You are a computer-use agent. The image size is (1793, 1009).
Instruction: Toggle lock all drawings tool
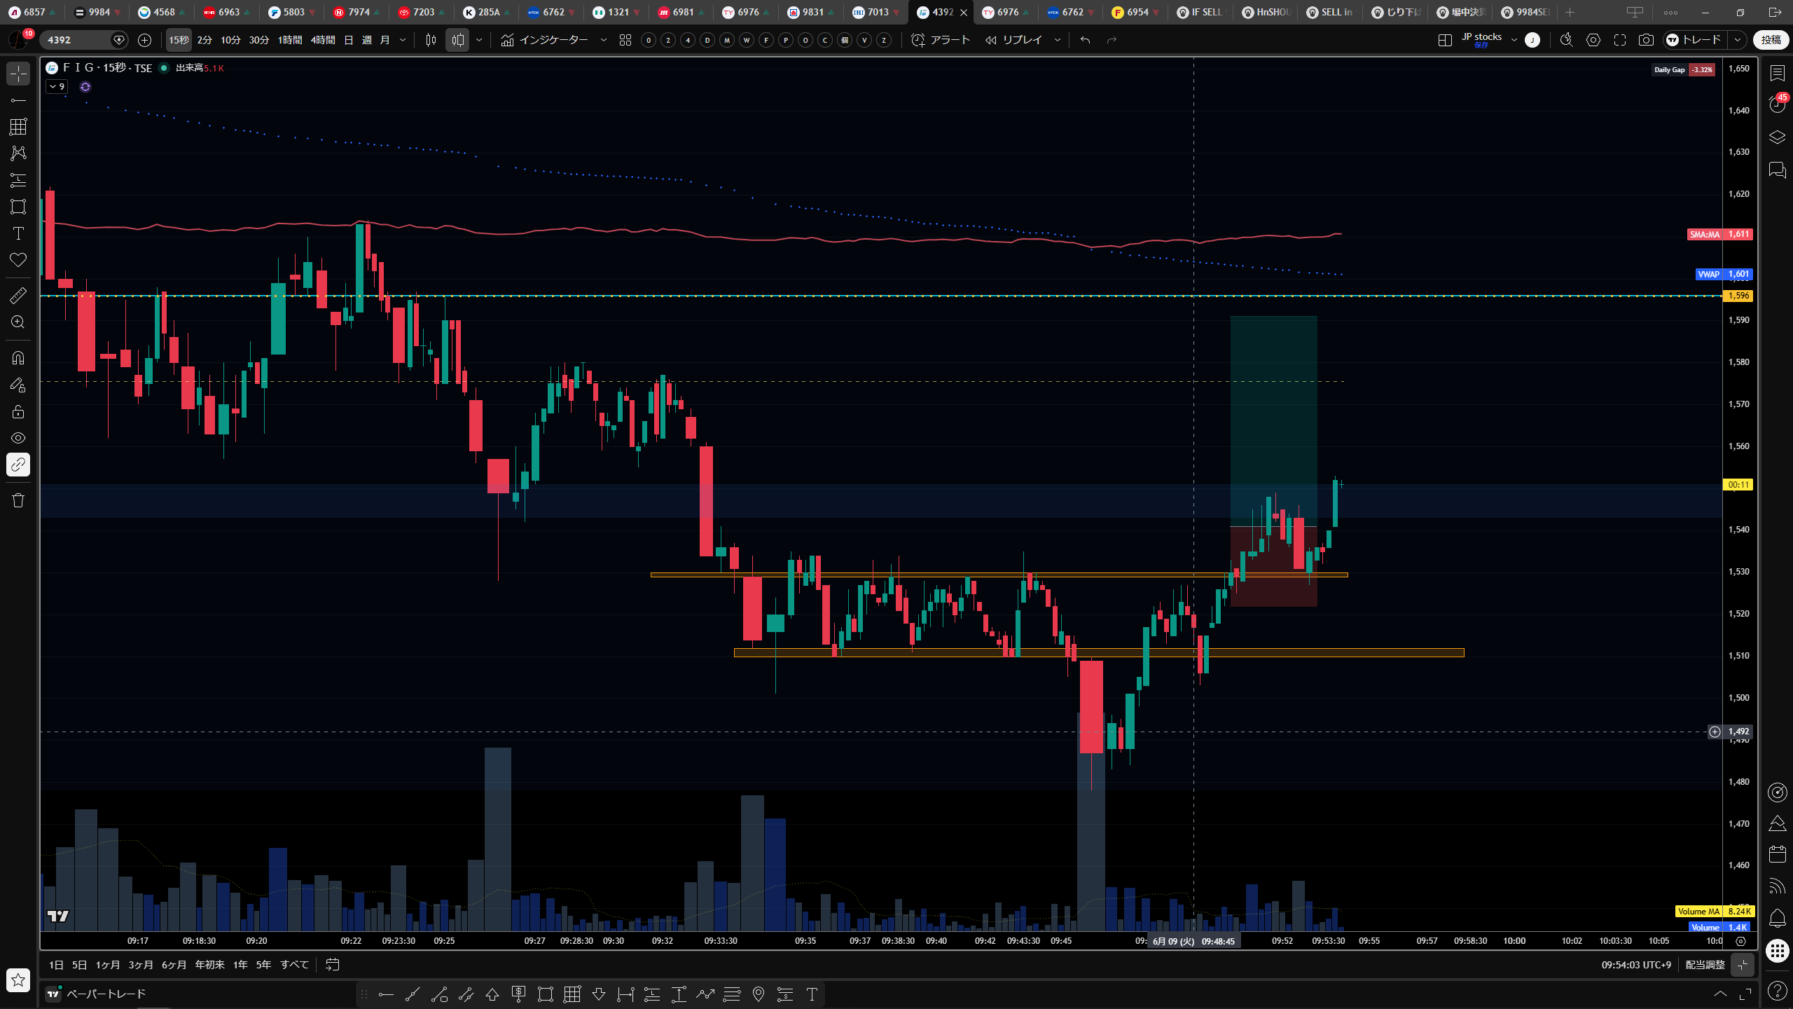(x=18, y=411)
